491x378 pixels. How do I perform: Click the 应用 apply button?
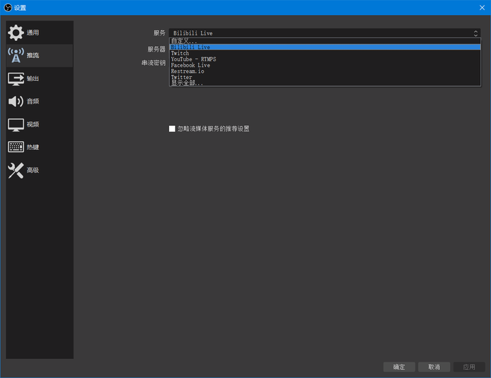pos(469,367)
